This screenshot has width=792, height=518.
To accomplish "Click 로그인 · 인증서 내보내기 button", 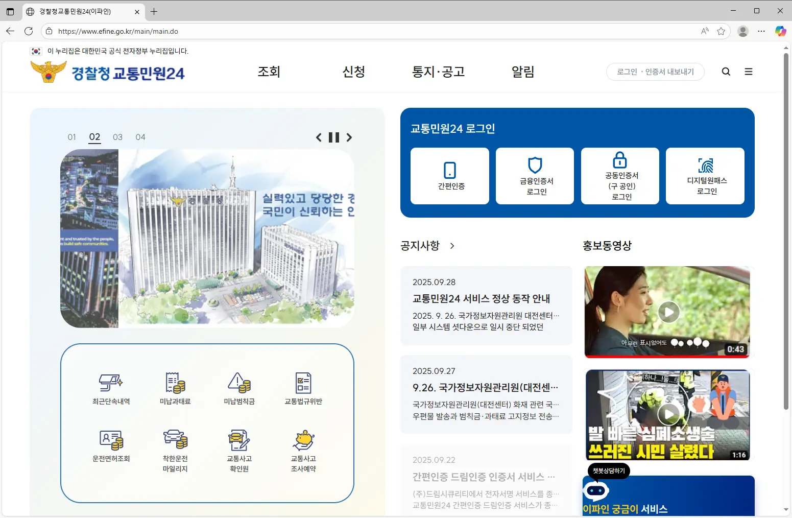I will click(x=655, y=72).
